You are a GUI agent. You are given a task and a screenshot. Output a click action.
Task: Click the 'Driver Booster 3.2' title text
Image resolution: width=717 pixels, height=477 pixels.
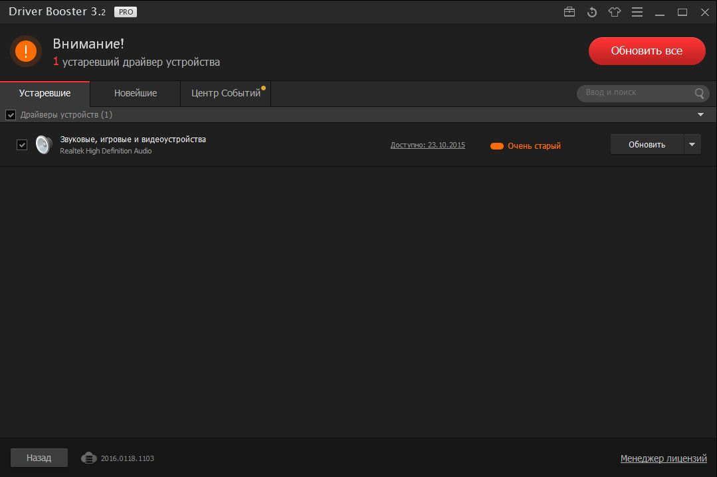tap(57, 12)
